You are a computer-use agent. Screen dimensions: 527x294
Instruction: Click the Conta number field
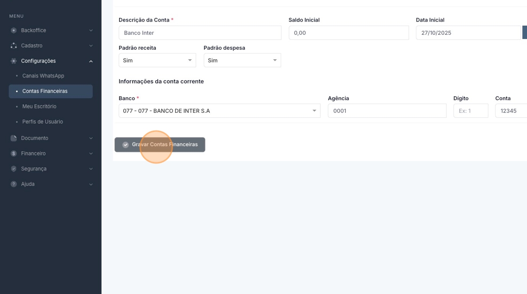click(511, 111)
